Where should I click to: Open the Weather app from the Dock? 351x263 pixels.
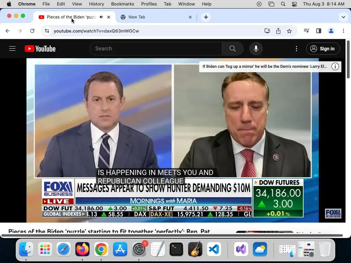click(260, 249)
